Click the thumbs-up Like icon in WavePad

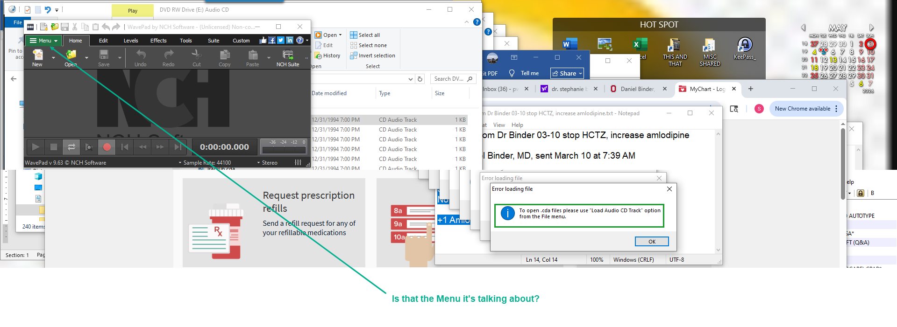pyautogui.click(x=263, y=40)
